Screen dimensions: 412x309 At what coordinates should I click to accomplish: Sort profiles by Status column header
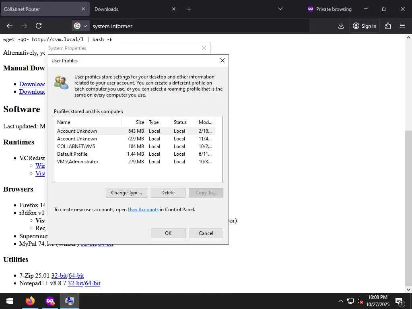[183, 122]
